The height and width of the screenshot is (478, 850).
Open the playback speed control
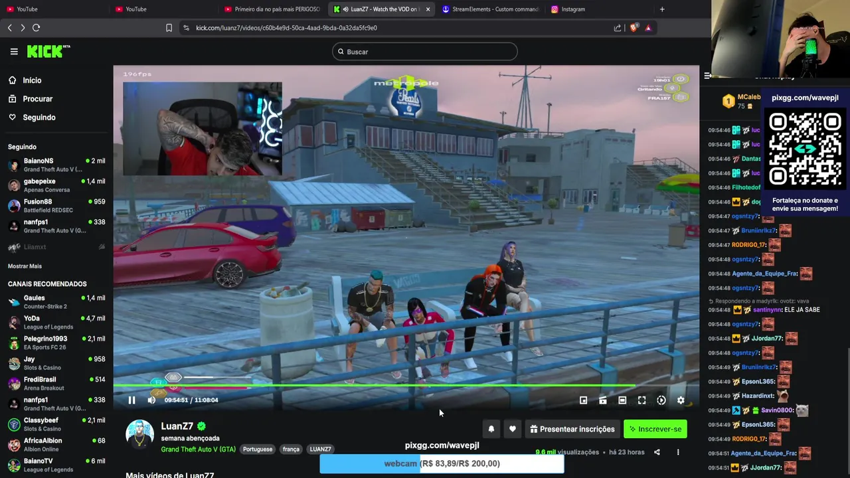pos(661,400)
